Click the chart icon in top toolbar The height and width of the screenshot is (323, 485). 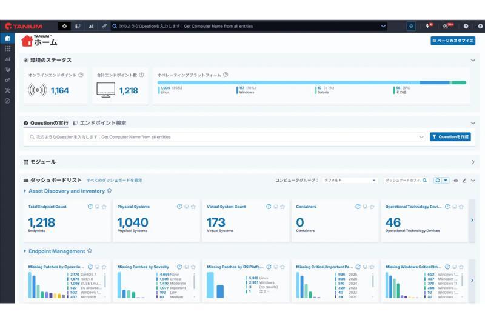click(91, 26)
